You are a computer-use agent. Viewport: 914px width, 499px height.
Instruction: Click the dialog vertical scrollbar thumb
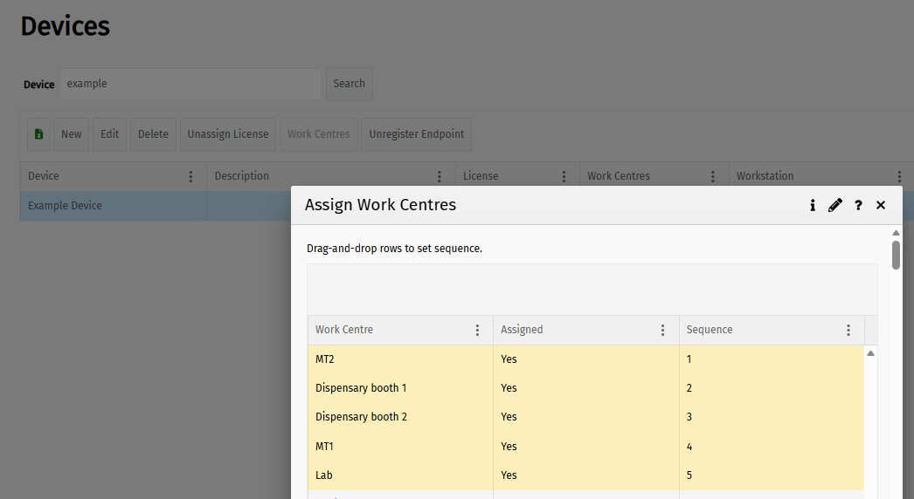click(x=896, y=255)
